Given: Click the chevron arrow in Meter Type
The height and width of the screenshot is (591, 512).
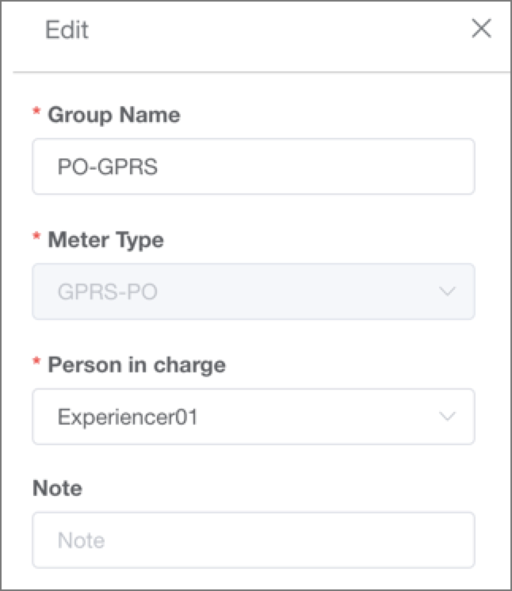Looking at the screenshot, I should point(448,292).
